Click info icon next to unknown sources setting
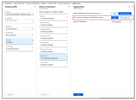 point(100,13)
